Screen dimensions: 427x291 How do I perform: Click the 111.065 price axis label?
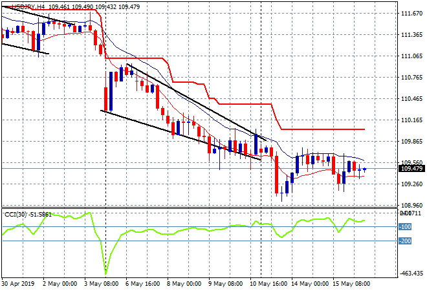(x=411, y=56)
